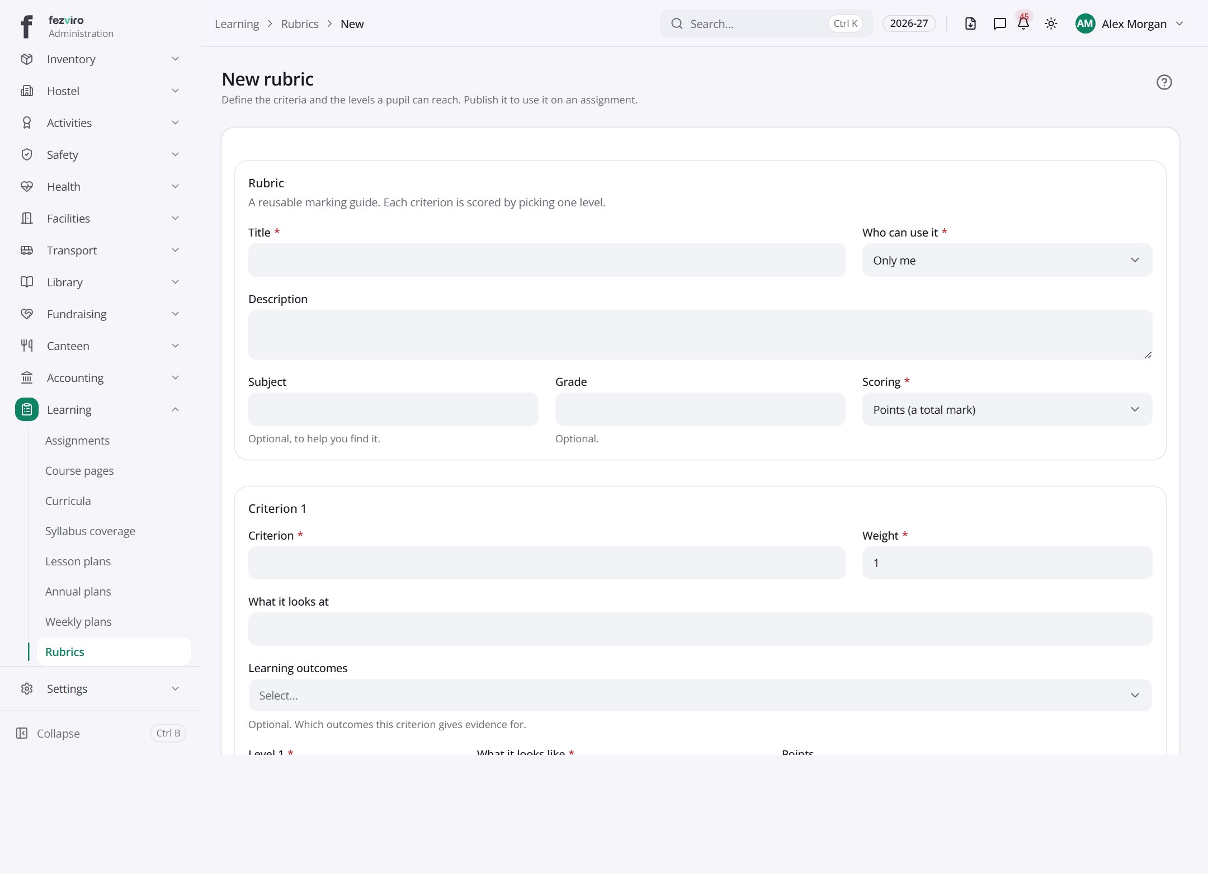Click the Weight input field
This screenshot has width=1208, height=874.
[1007, 563]
